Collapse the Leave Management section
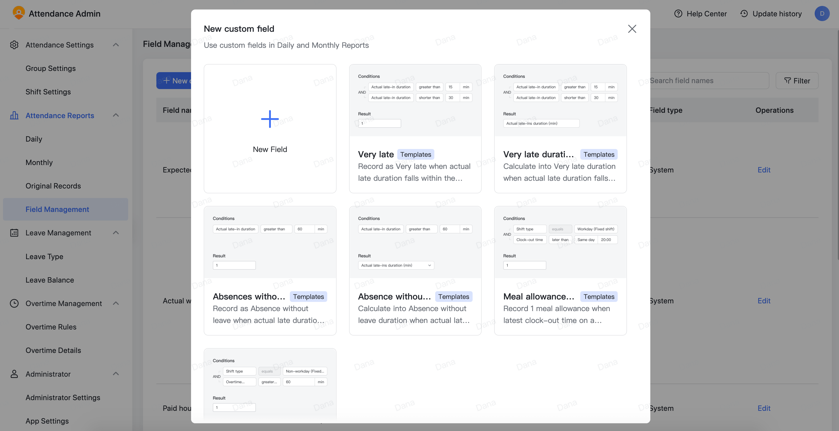Image resolution: width=839 pixels, height=431 pixels. 116,233
